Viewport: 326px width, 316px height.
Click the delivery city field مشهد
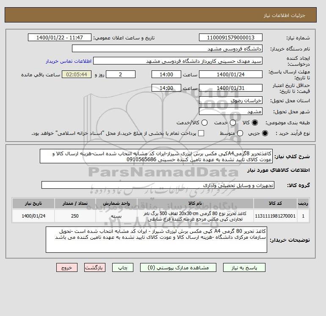[x=231, y=112]
